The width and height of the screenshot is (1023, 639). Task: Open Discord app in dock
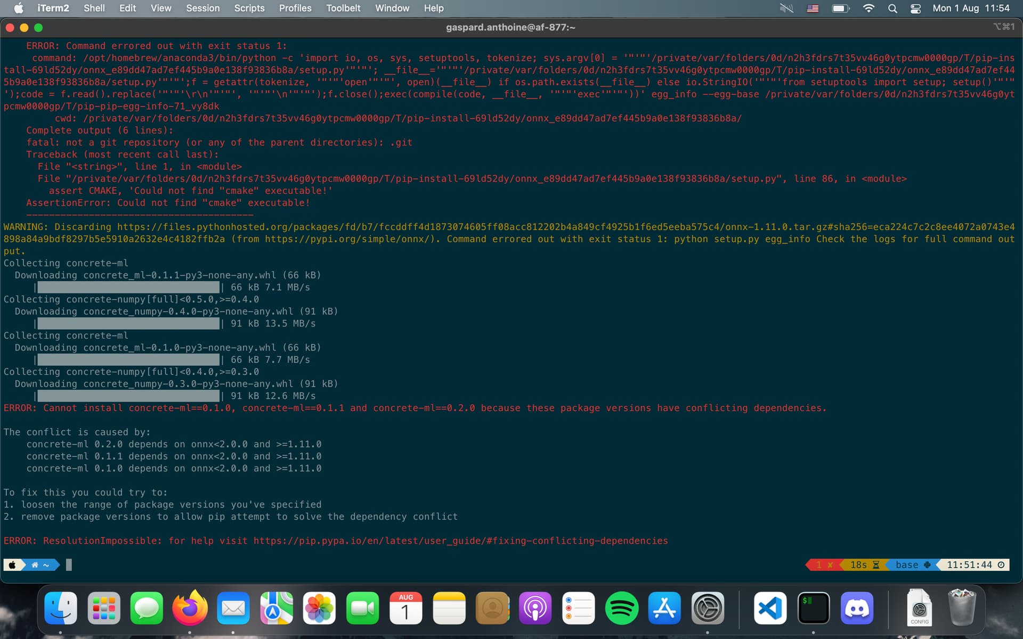pyautogui.click(x=857, y=608)
